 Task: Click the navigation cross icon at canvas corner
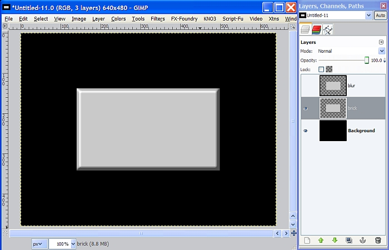(293, 233)
